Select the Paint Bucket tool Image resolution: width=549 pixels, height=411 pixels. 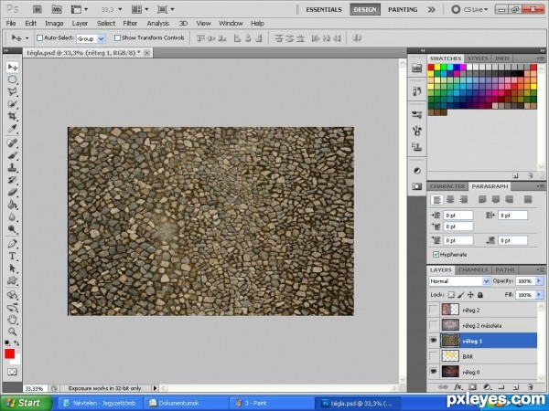tap(12, 205)
